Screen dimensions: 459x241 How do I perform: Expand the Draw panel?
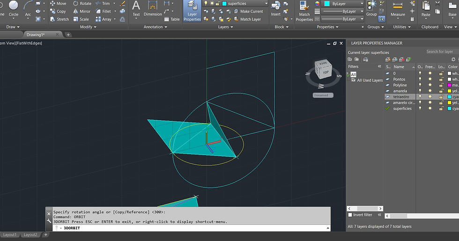(x=13, y=27)
